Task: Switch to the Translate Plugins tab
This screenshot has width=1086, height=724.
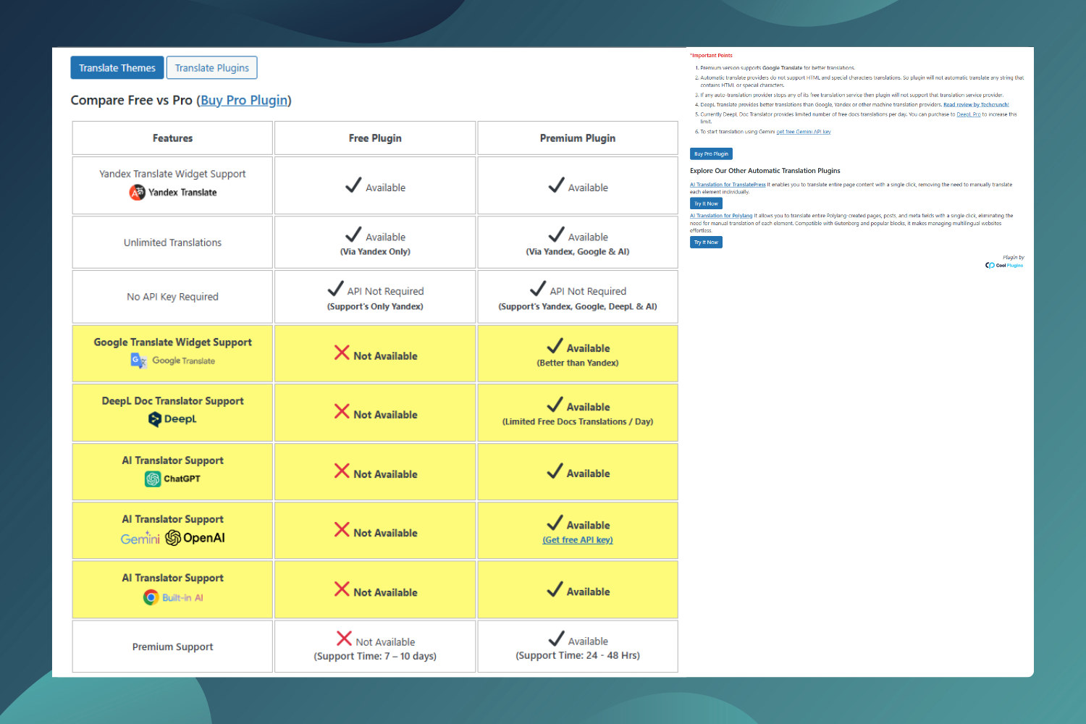Action: click(x=211, y=67)
